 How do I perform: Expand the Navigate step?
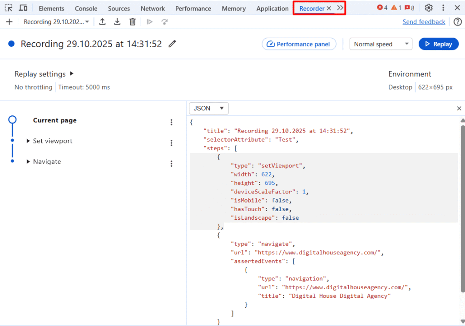click(29, 162)
